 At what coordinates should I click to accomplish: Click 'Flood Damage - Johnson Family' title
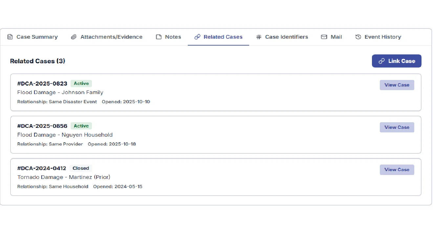tap(60, 92)
